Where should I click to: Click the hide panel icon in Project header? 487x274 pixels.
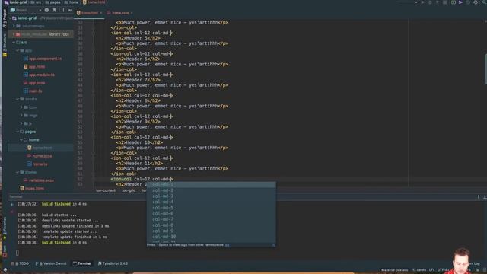tap(69, 10)
